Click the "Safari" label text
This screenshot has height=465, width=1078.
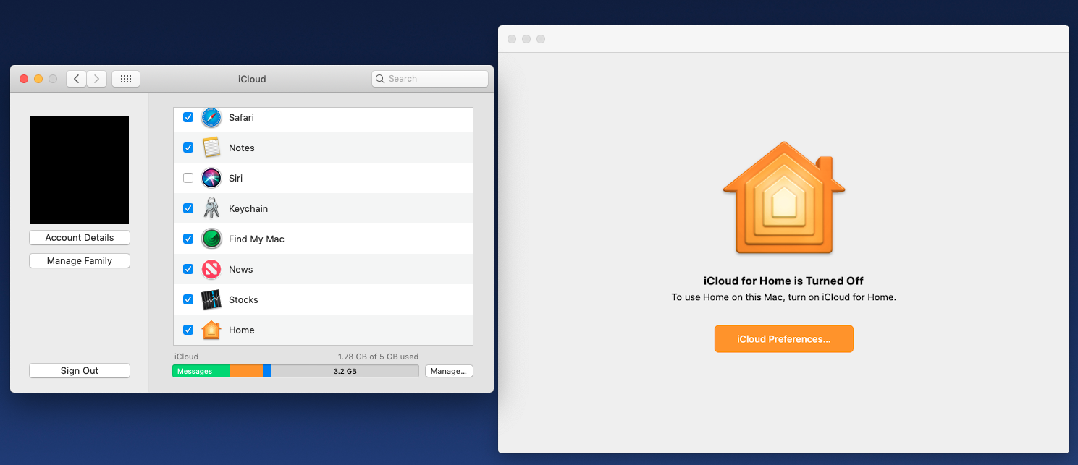(x=241, y=117)
